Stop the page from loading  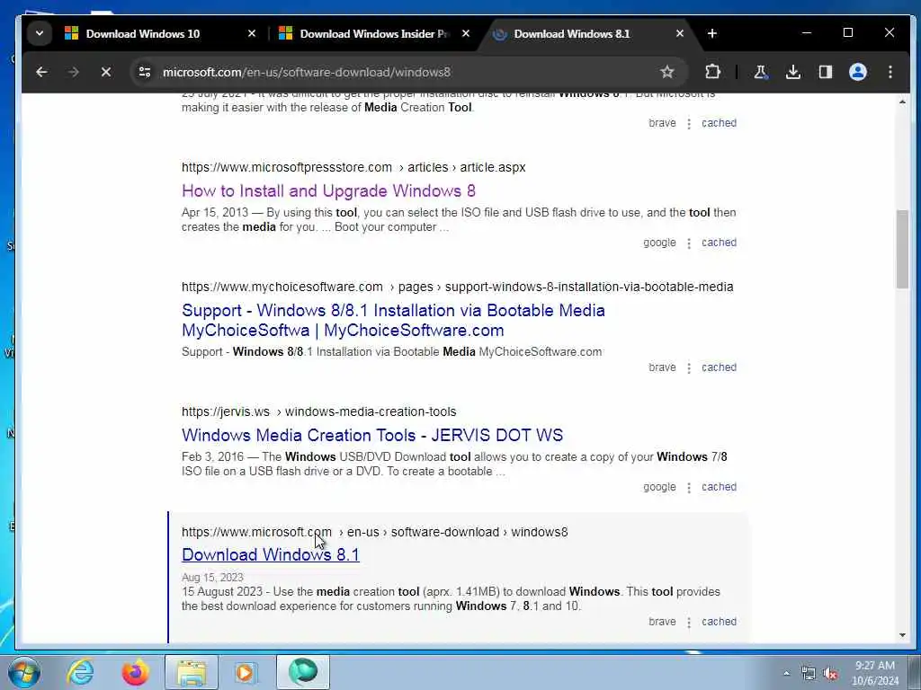click(106, 72)
